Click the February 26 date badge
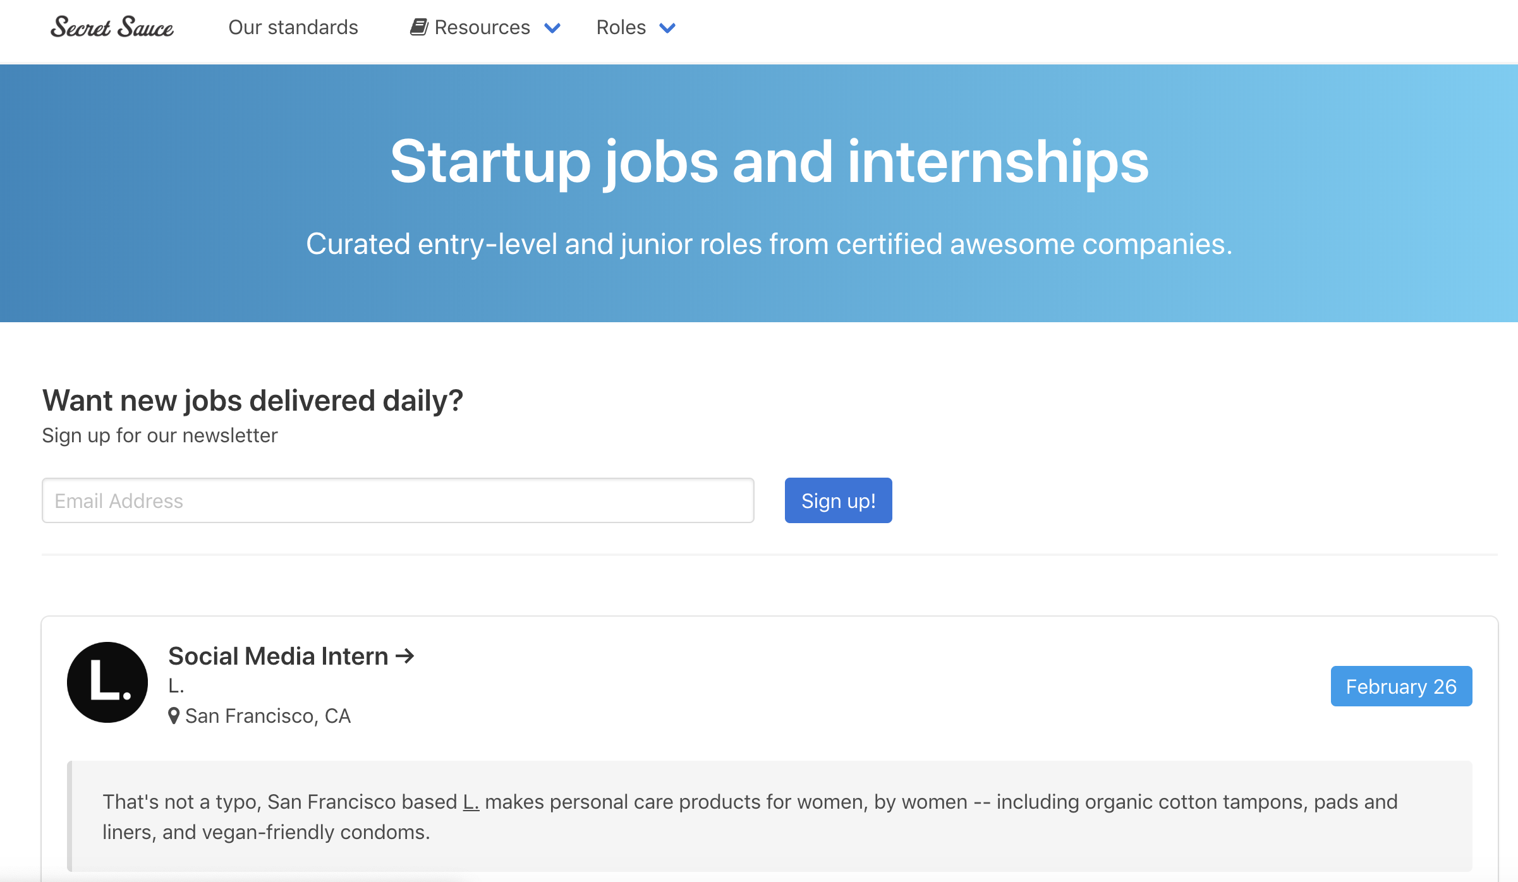The width and height of the screenshot is (1518, 882). pyautogui.click(x=1401, y=686)
